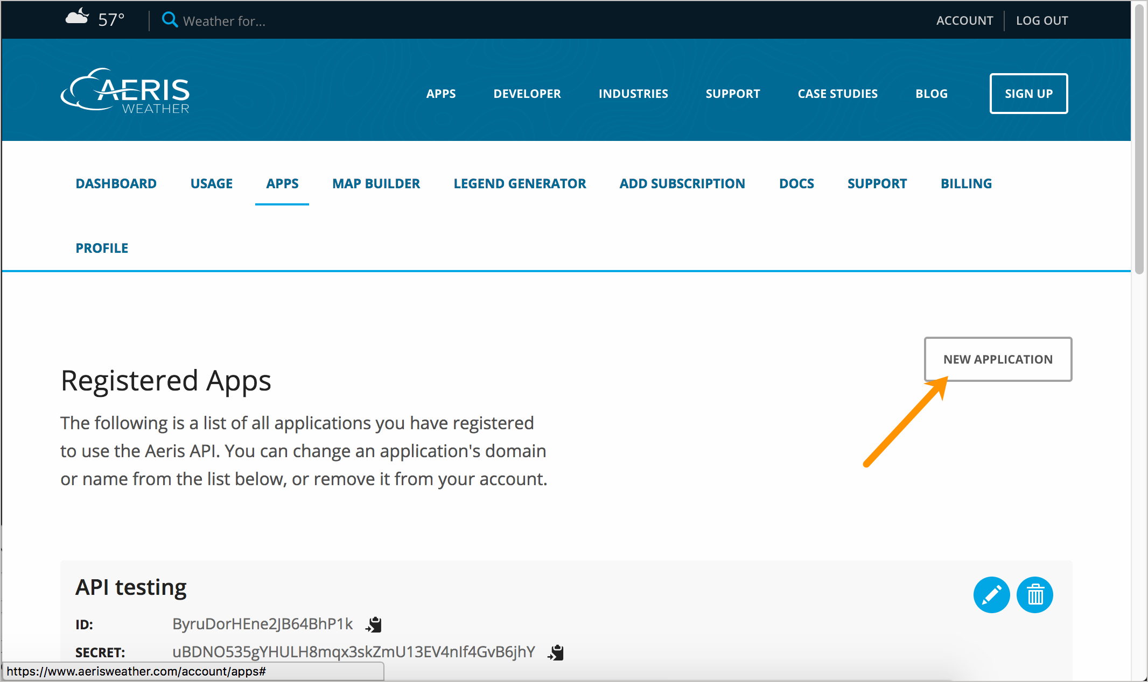Open the BILLING tab
This screenshot has height=682, width=1148.
[966, 183]
